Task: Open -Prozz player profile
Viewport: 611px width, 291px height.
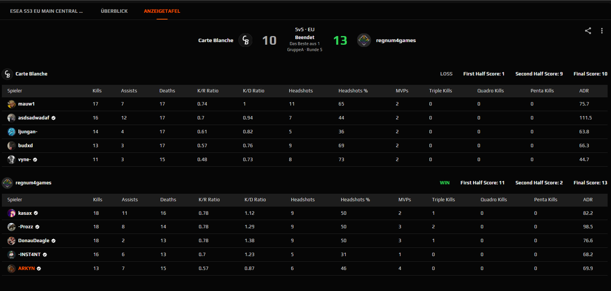Action: tap(26, 226)
